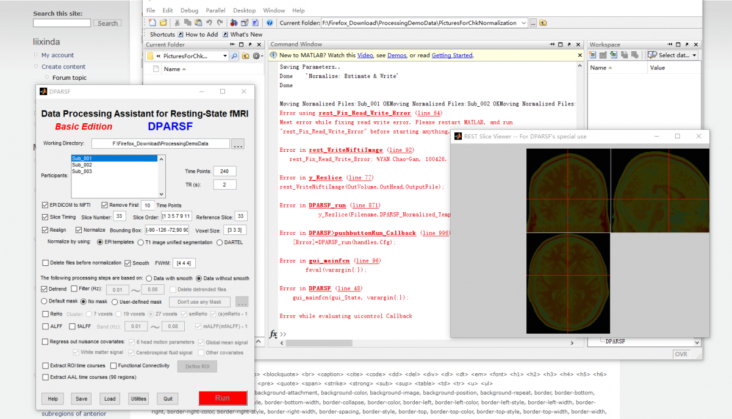The image size is (732, 419).
Task: Click Save workspace icon in Workspace toolbar
Action: click(625, 55)
